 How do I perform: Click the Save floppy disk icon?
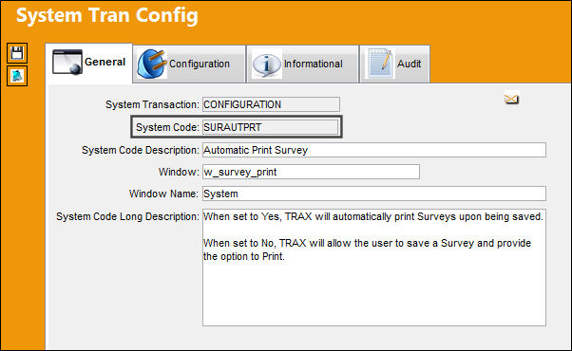17,53
